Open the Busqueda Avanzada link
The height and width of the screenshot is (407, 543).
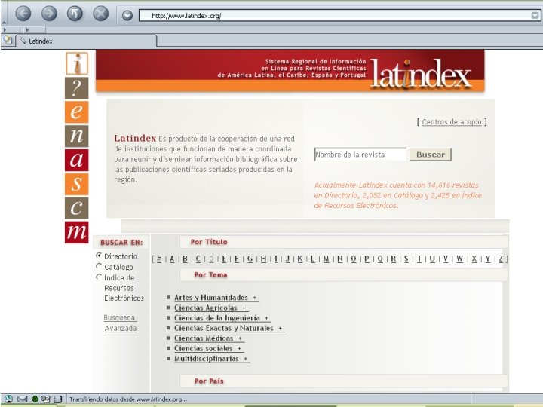120,323
